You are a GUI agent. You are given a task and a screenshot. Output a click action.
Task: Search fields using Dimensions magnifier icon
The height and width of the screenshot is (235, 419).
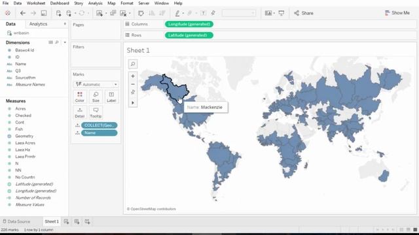tap(57, 42)
